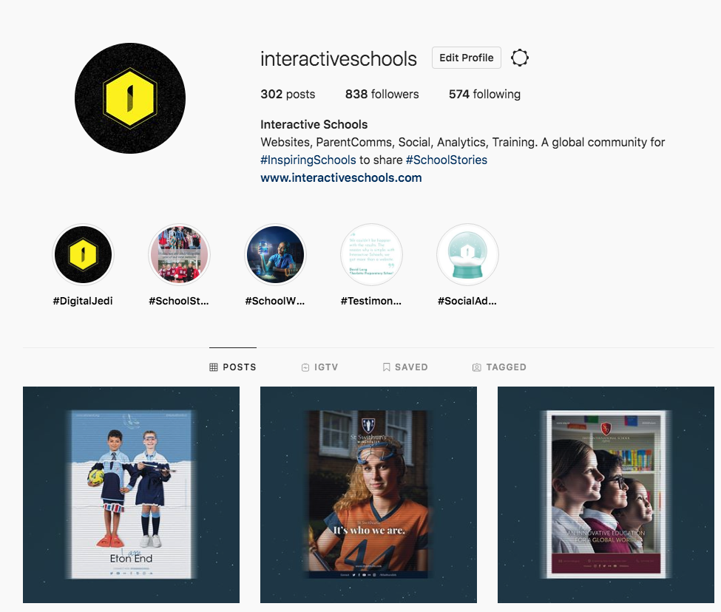Image resolution: width=721 pixels, height=612 pixels.
Task: Open the #SchoolSt... story highlight
Action: (x=179, y=255)
